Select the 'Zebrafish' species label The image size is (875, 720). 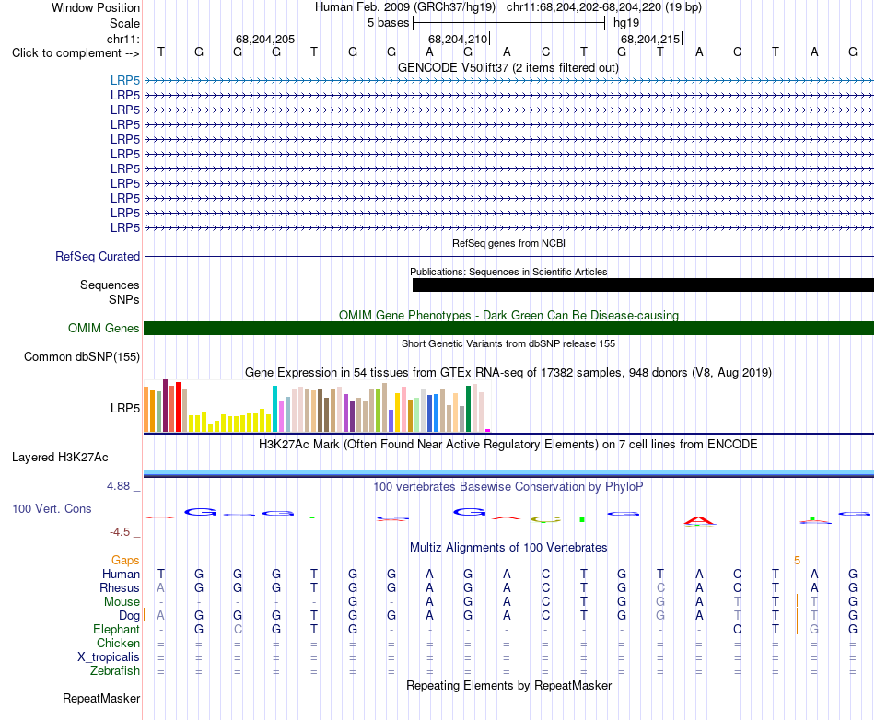[x=115, y=670]
